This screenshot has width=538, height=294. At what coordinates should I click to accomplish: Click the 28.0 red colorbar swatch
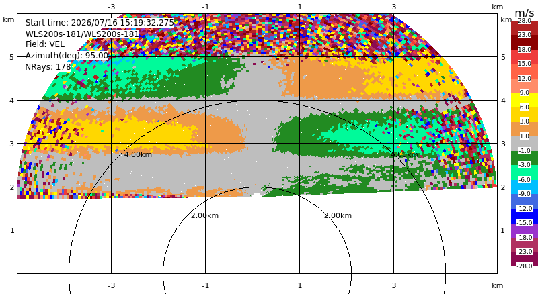click(525, 28)
